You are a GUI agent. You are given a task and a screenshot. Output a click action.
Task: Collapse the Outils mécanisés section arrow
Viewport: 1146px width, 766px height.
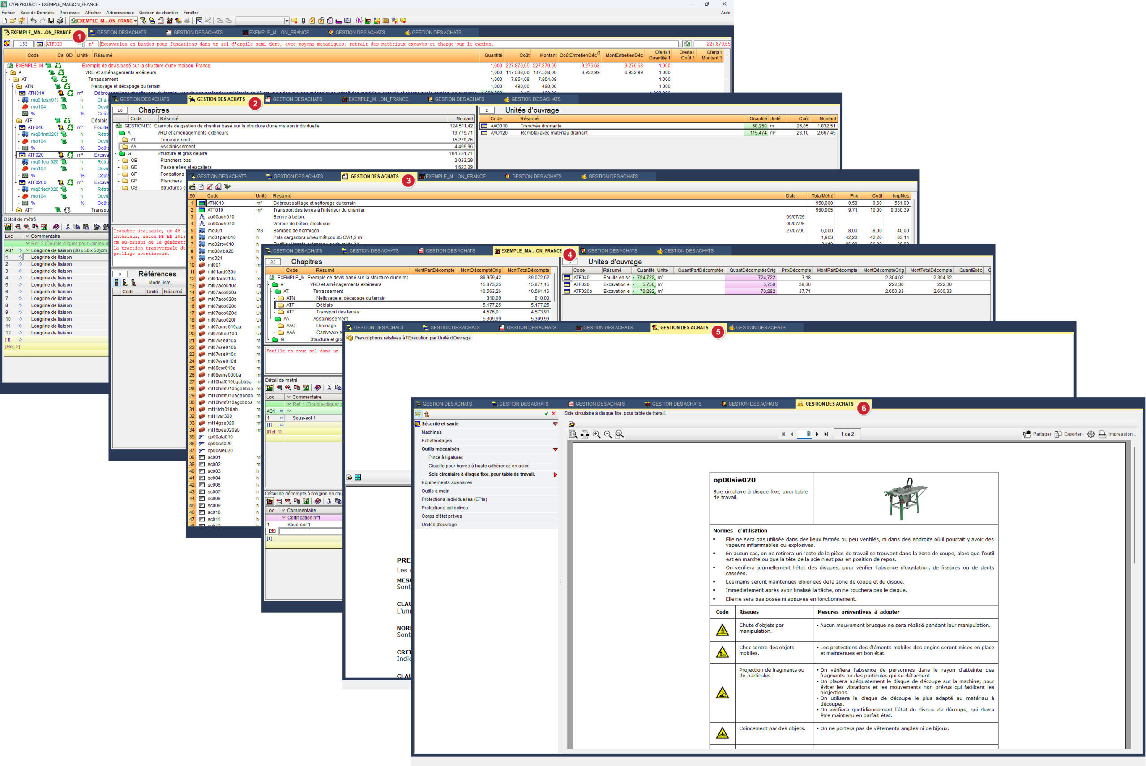click(556, 449)
